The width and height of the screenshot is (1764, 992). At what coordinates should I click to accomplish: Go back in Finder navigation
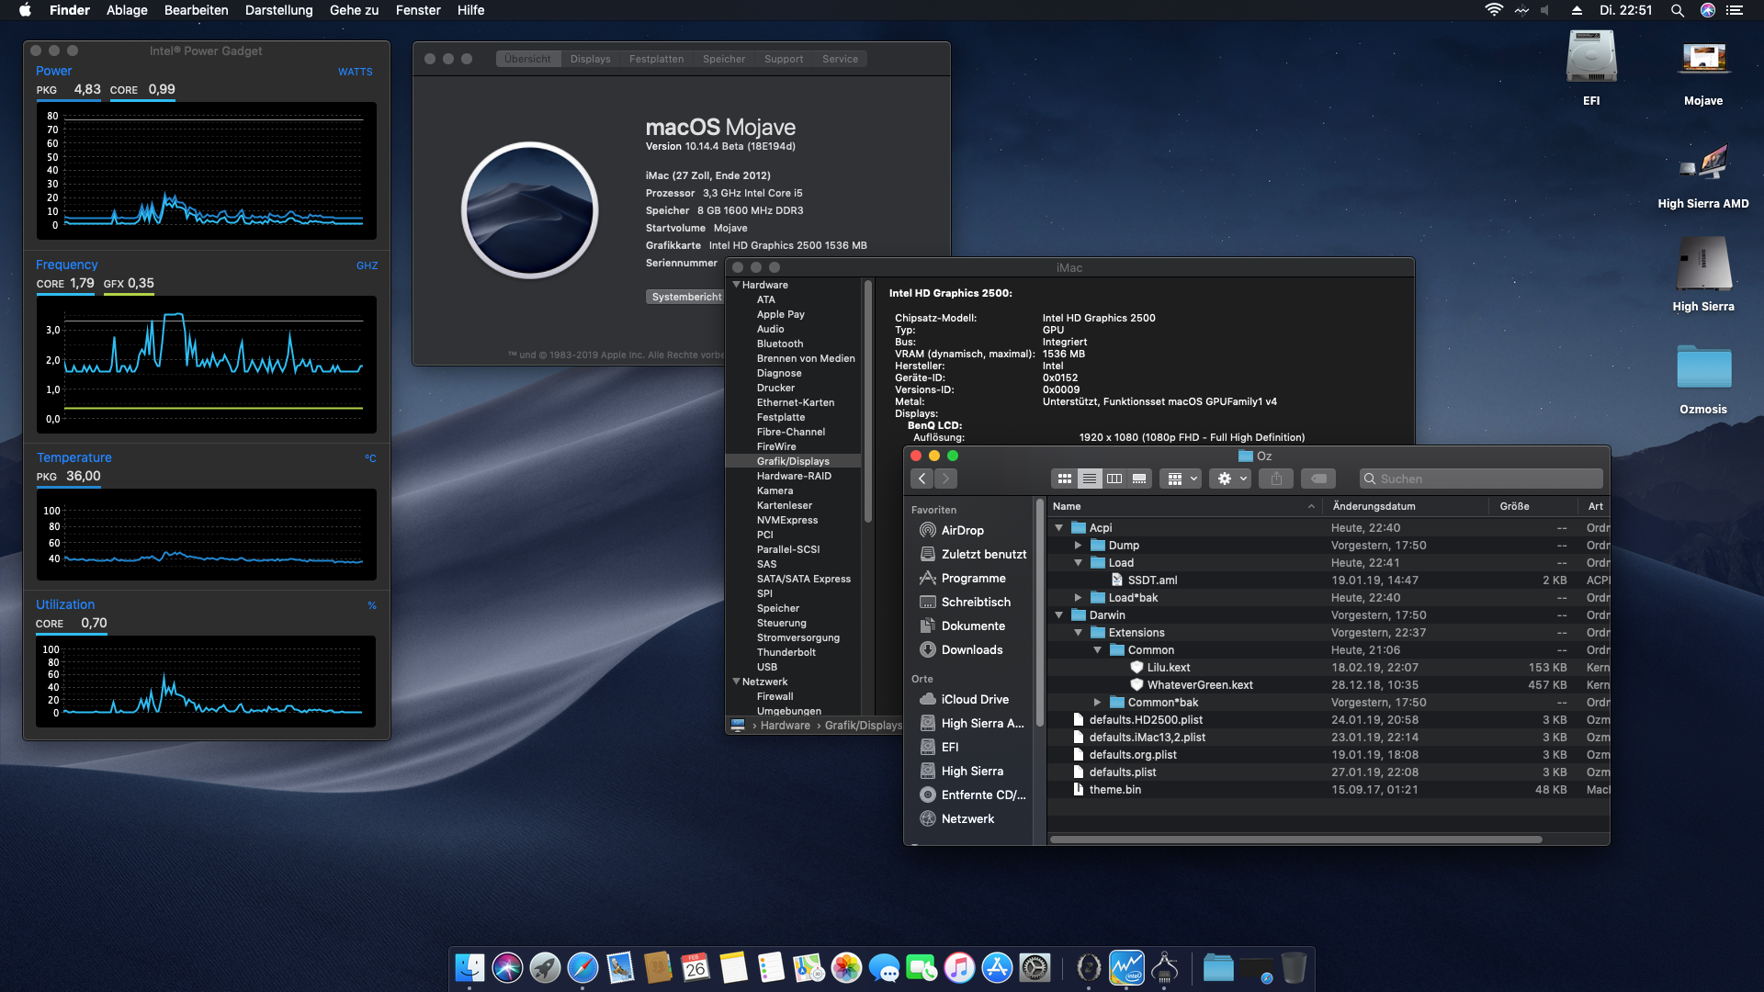pyautogui.click(x=922, y=479)
